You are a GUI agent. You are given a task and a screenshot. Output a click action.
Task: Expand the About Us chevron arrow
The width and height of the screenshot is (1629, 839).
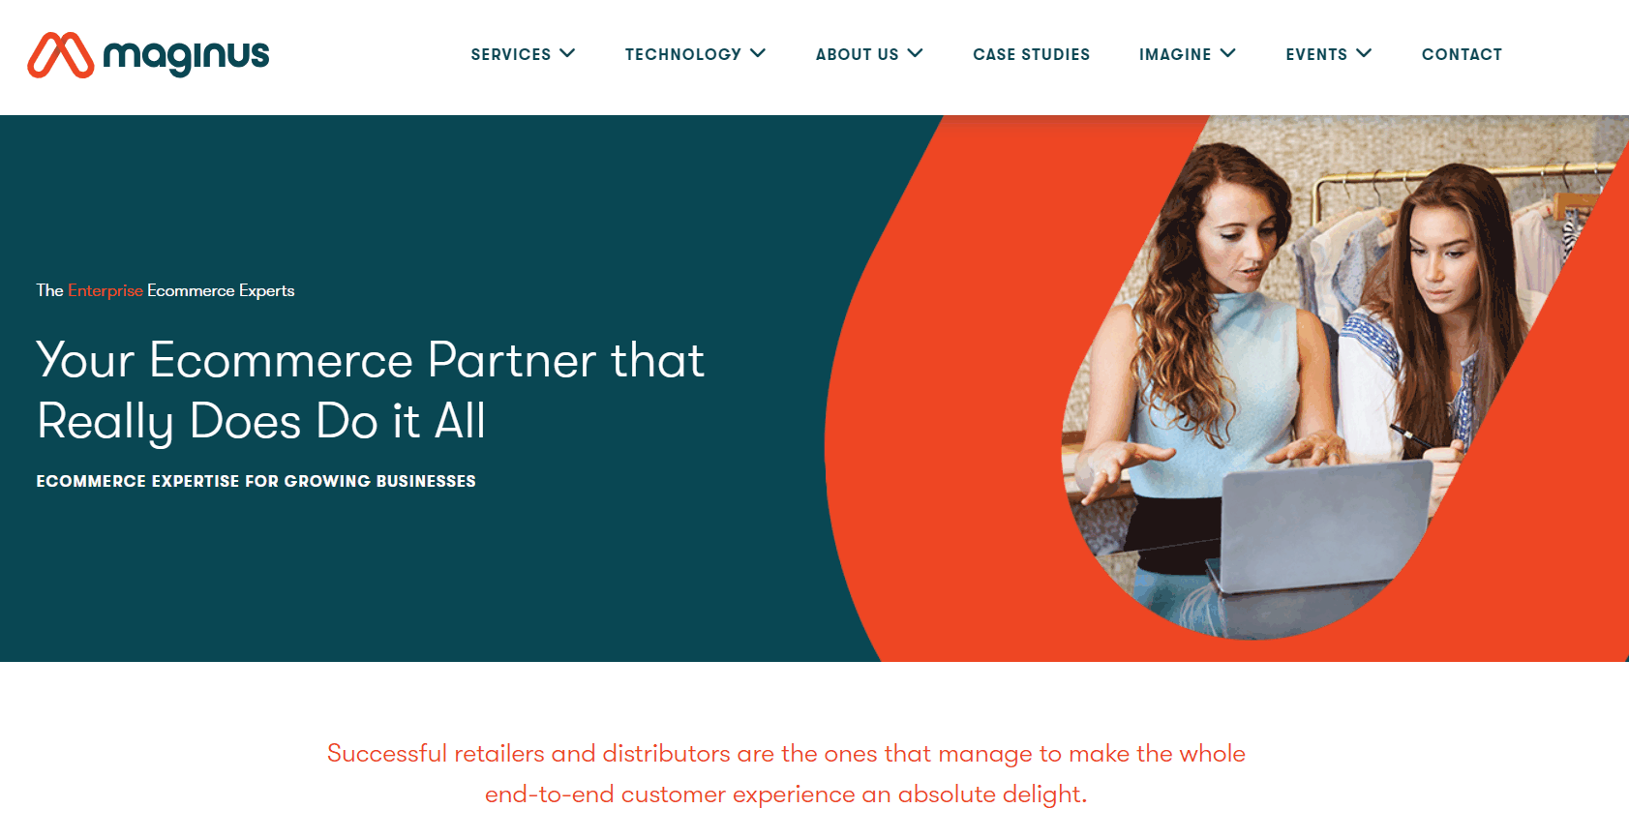tap(915, 53)
